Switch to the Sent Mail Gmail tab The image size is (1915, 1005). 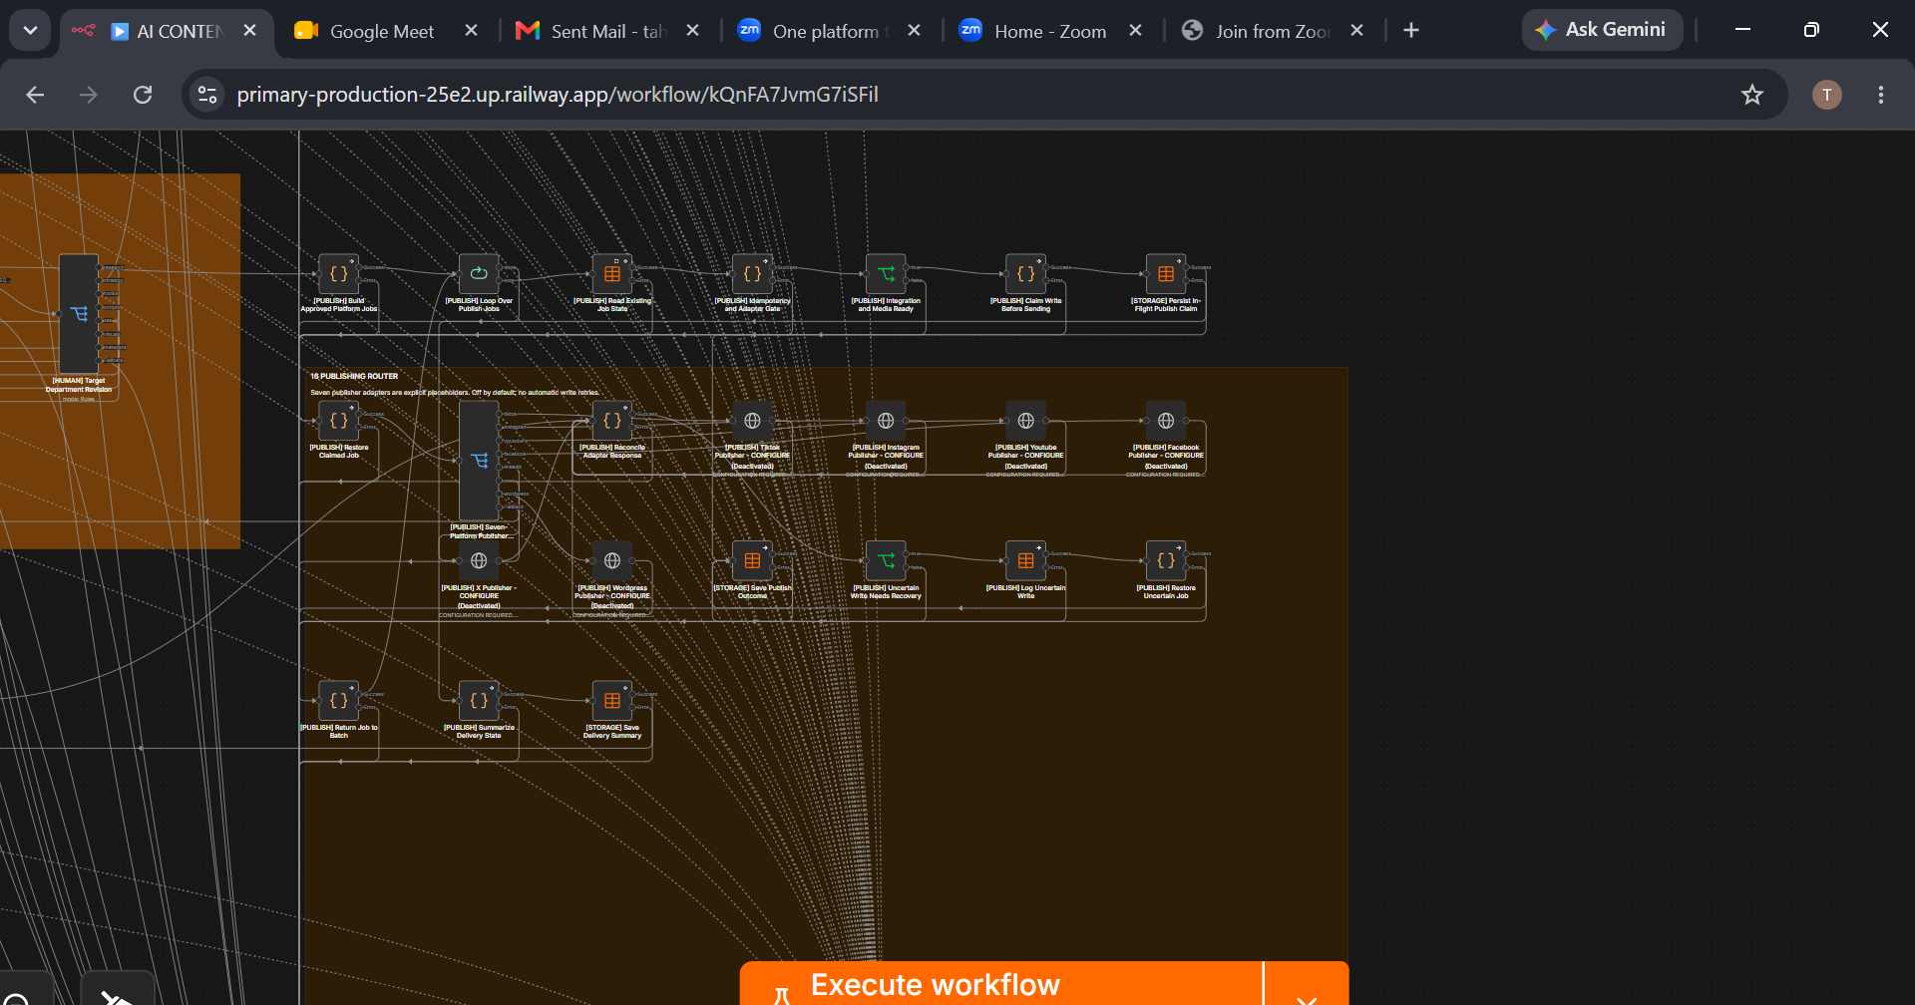(609, 31)
